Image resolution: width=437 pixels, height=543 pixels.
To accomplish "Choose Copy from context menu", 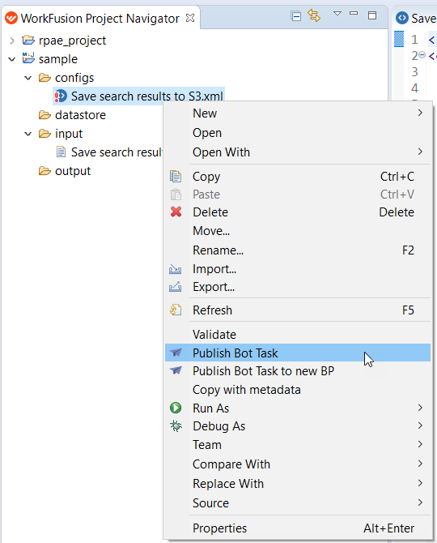I will 298,177.
